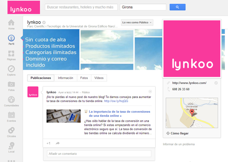Click the share arrow on the post
This screenshot has height=162, width=228.
tap(58, 143)
